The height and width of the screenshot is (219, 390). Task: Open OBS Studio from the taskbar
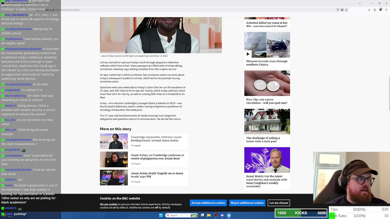pos(215,215)
